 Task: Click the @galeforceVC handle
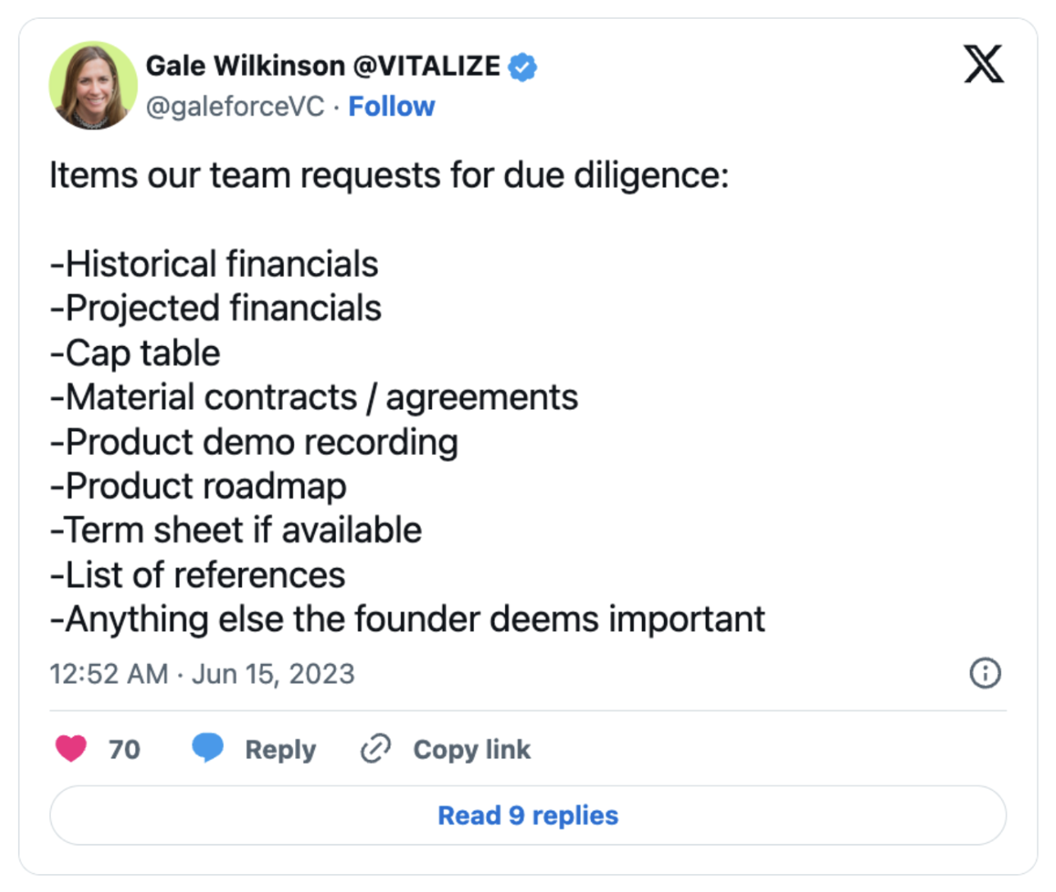tap(235, 107)
